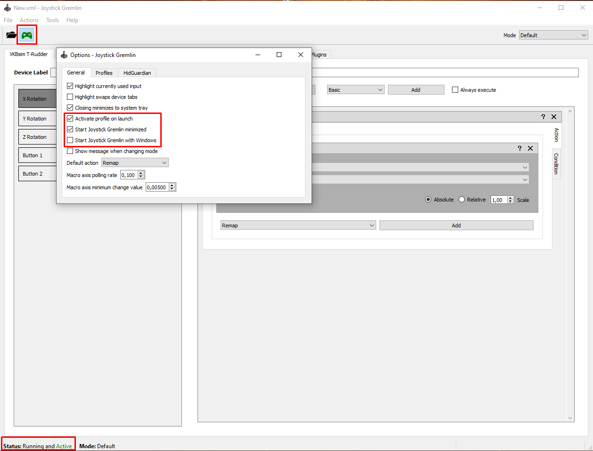Viewport: 593px width, 451px height.
Task: Remove the inner remap action with its X
Action: point(530,148)
